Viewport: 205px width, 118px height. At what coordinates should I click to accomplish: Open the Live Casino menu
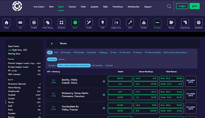(x=39, y=7)
